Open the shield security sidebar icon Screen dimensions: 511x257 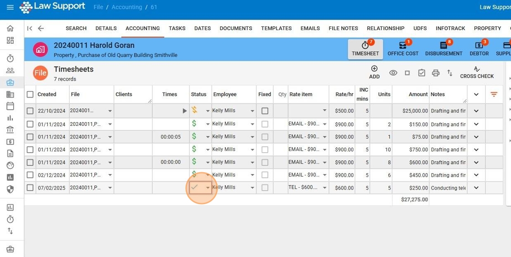click(x=10, y=189)
